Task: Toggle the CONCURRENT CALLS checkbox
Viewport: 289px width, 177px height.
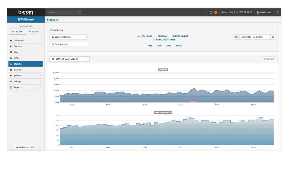Action: (x=154, y=40)
